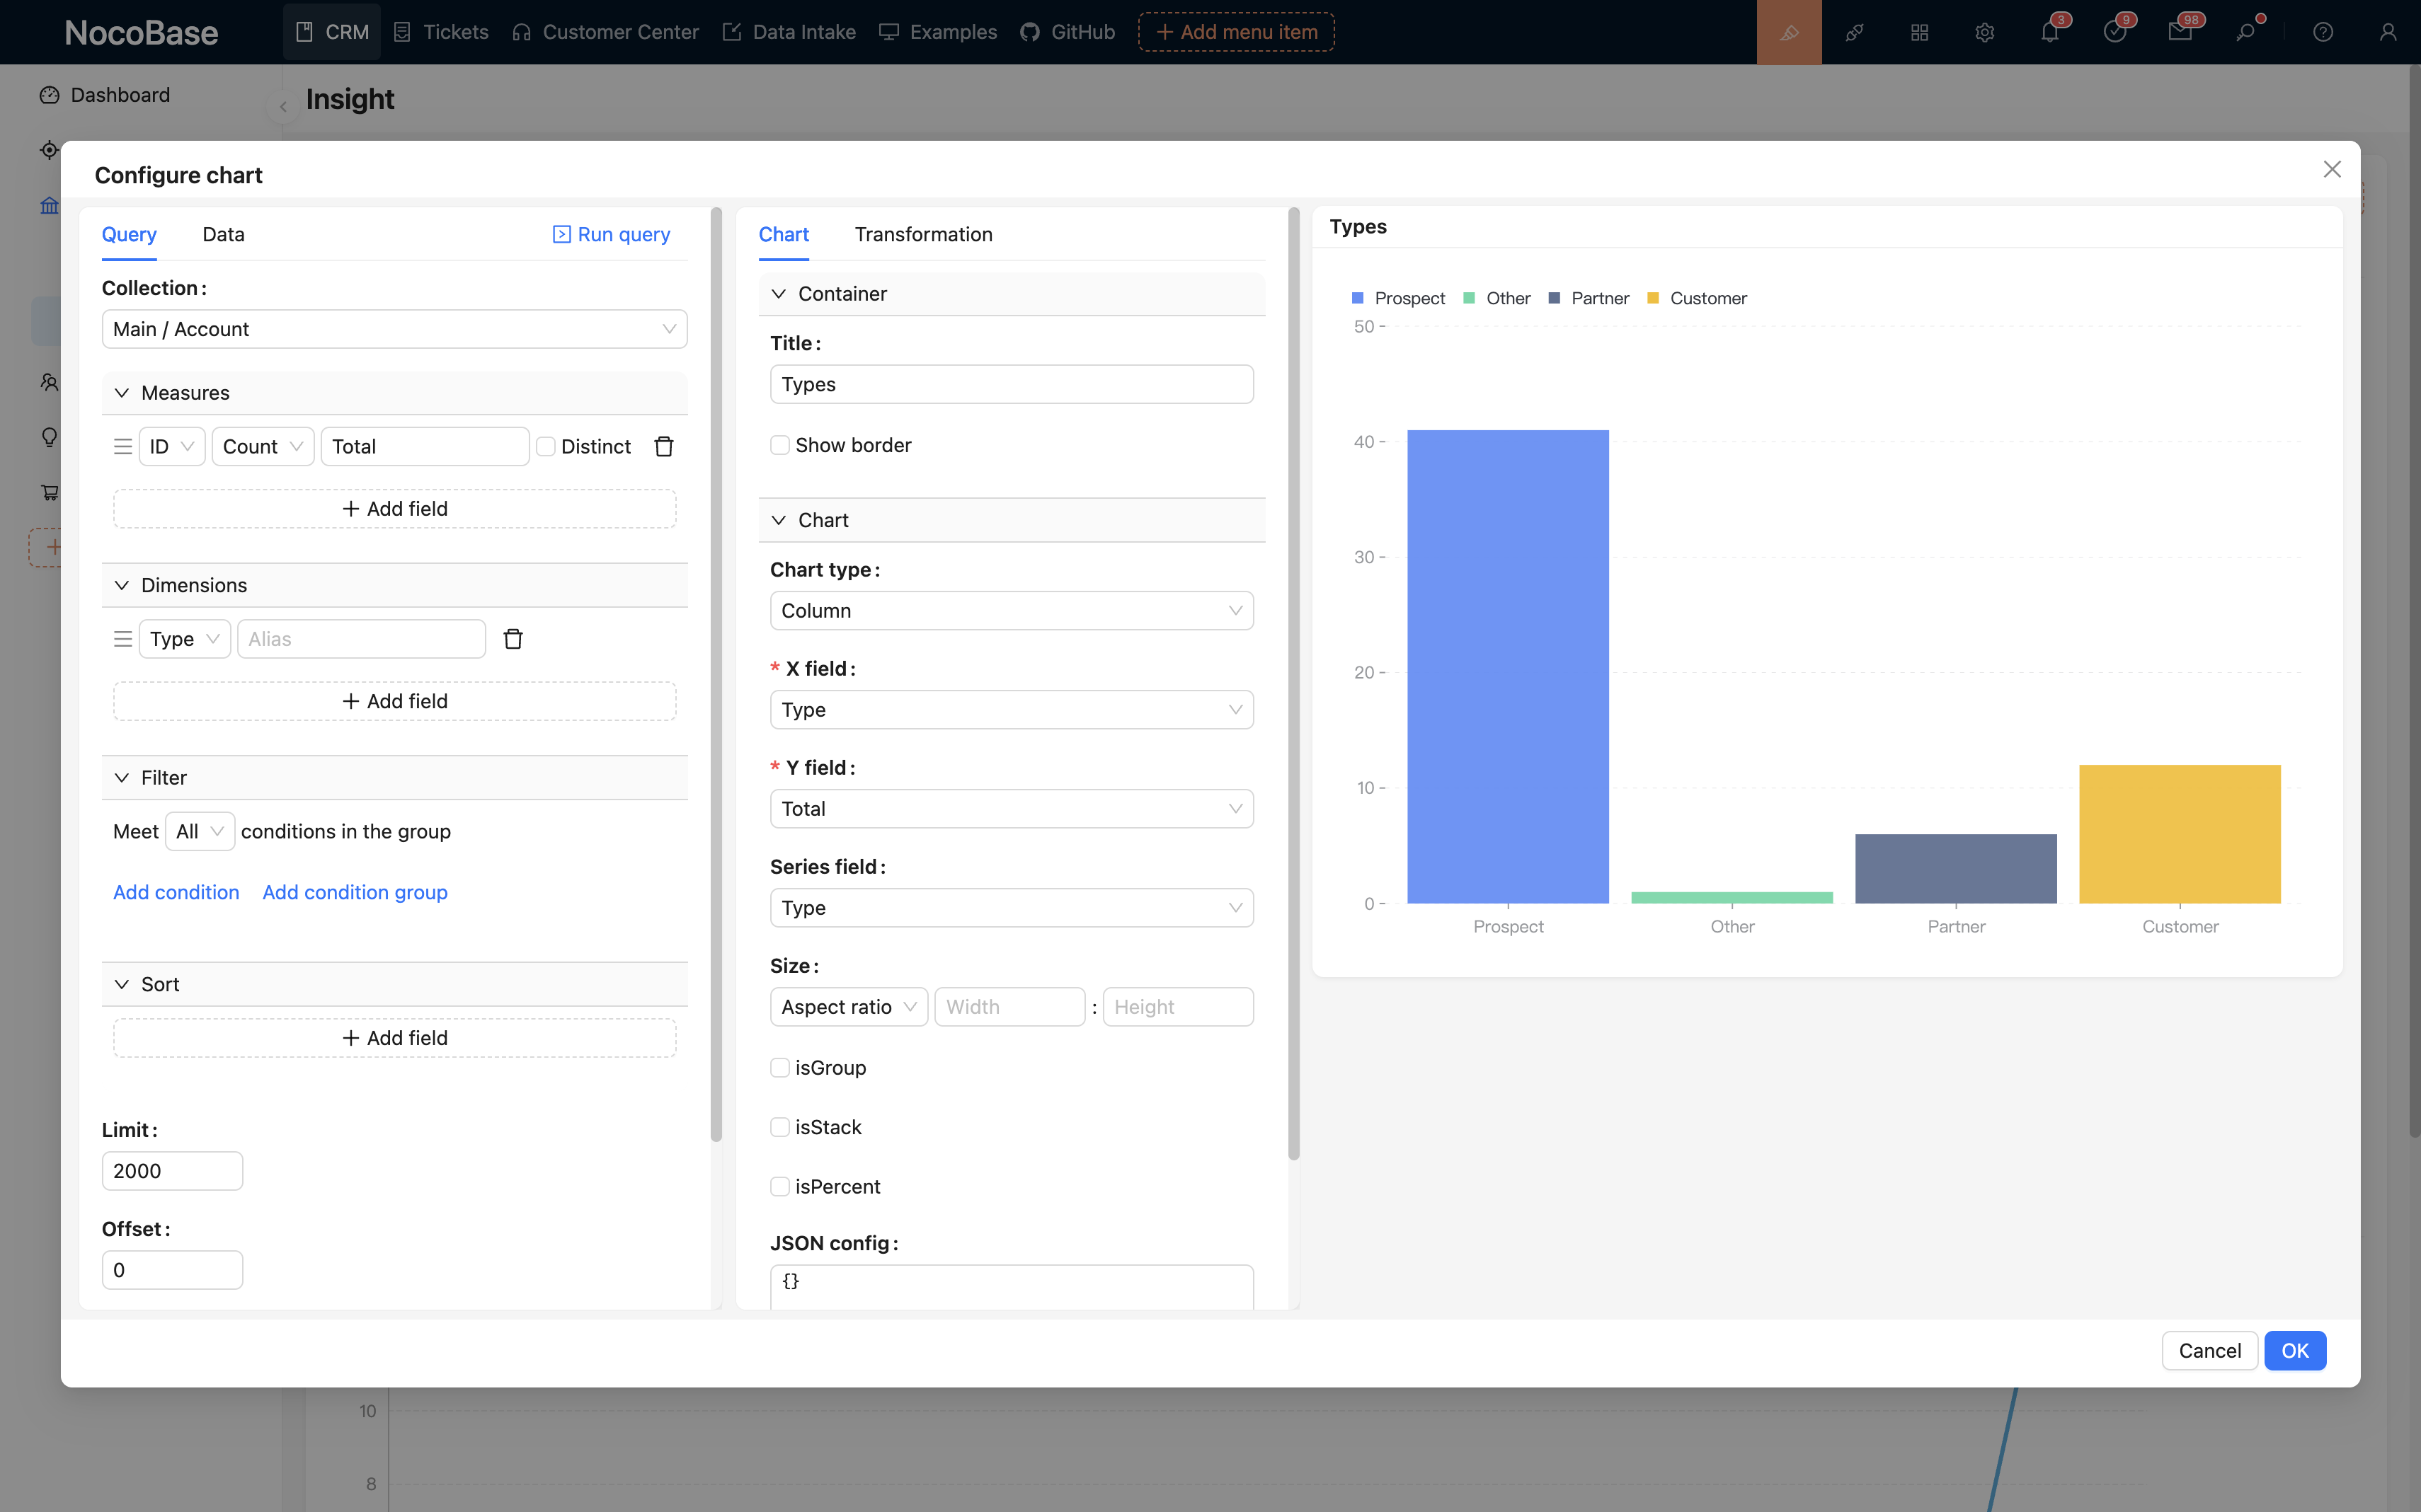This screenshot has height=1512, width=2421.
Task: Open the settings gear icon in top bar
Action: [1985, 32]
